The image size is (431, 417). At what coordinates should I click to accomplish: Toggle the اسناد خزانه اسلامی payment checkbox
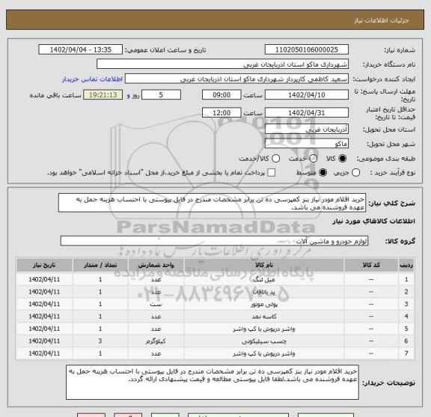272,172
